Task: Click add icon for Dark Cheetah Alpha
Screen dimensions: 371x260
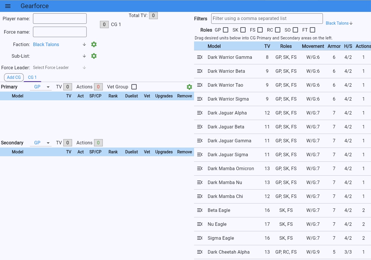Action: click(200, 252)
